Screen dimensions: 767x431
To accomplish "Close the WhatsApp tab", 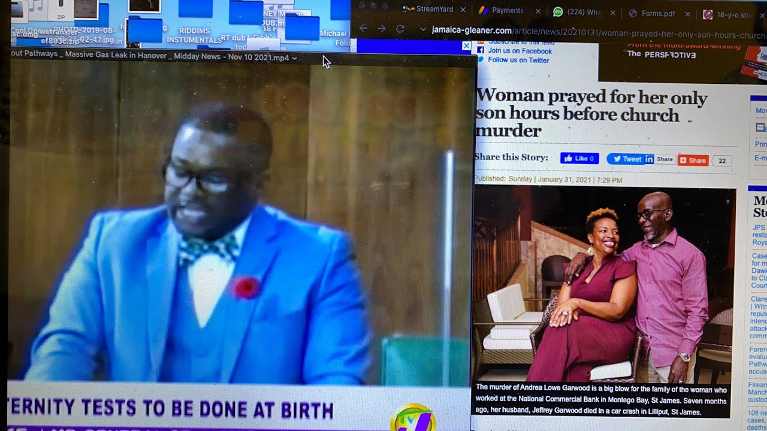I will (612, 13).
